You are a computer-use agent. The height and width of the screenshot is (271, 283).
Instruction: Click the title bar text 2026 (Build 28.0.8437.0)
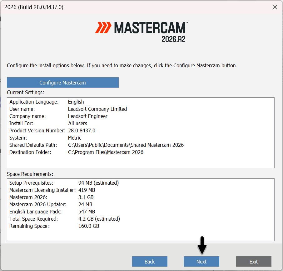(x=34, y=7)
